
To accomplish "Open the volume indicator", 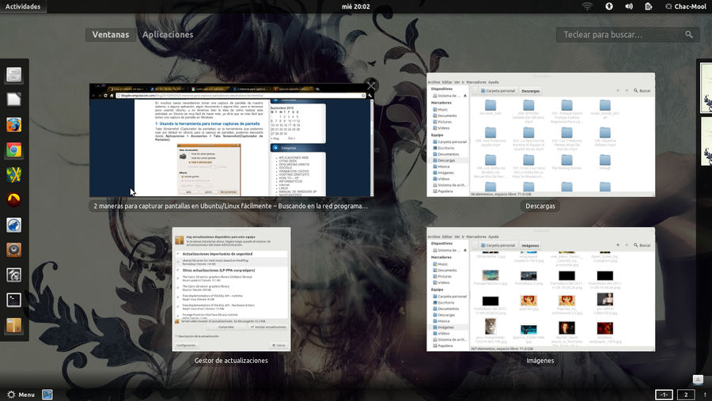I will point(629,6).
